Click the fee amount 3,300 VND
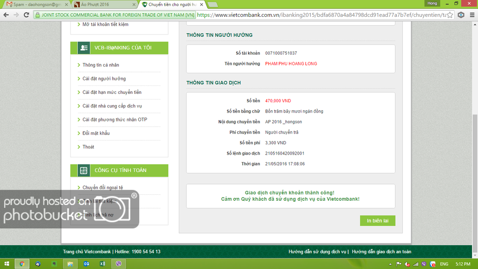The width and height of the screenshot is (478, 269). 275,143
